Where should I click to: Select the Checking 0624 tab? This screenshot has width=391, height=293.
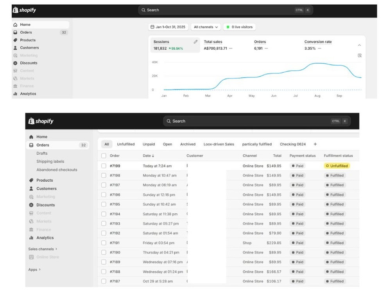click(293, 144)
